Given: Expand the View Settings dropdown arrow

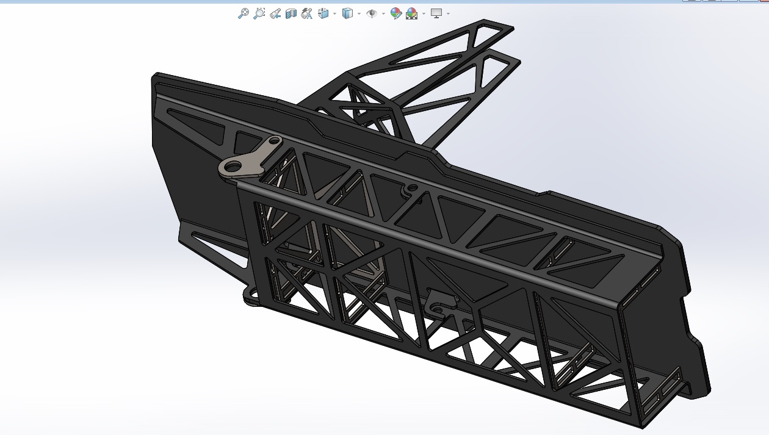Looking at the screenshot, I should 448,13.
